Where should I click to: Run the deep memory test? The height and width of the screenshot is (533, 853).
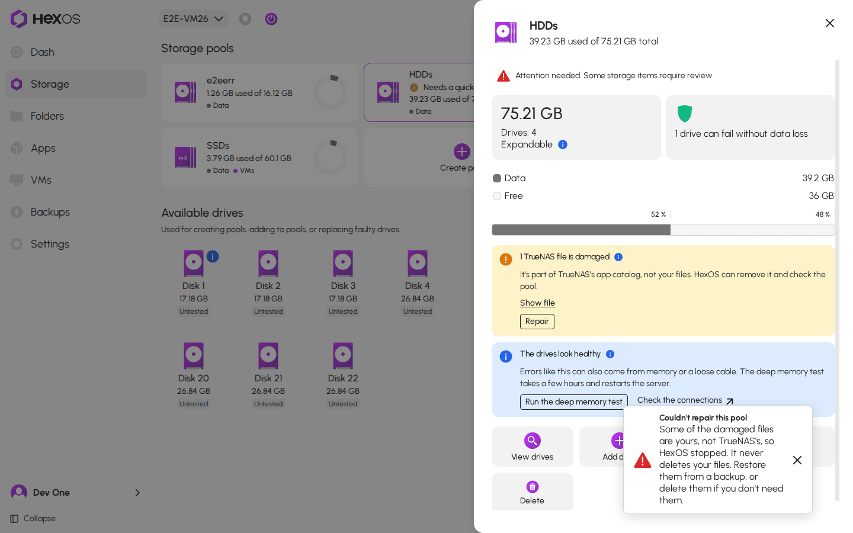click(x=573, y=402)
